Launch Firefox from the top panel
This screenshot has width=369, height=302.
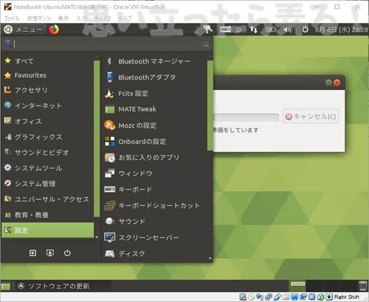coord(54,29)
